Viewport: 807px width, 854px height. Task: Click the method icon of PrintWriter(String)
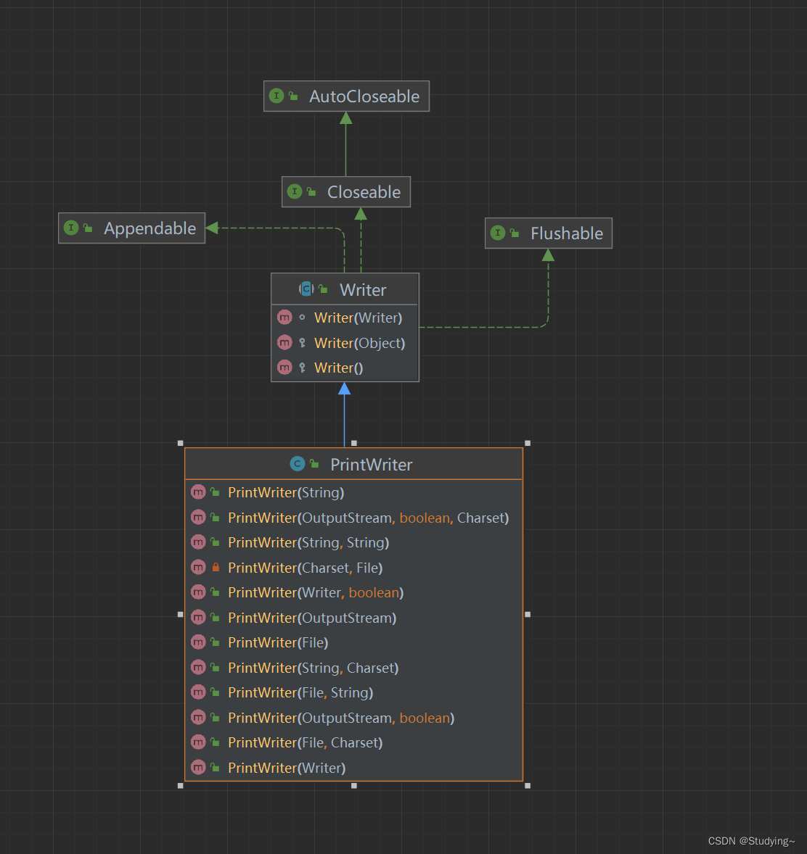click(198, 492)
